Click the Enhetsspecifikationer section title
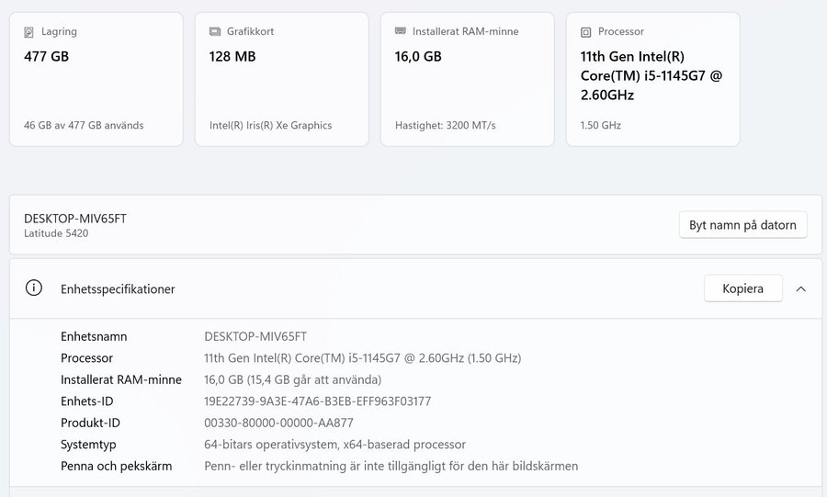 point(118,288)
